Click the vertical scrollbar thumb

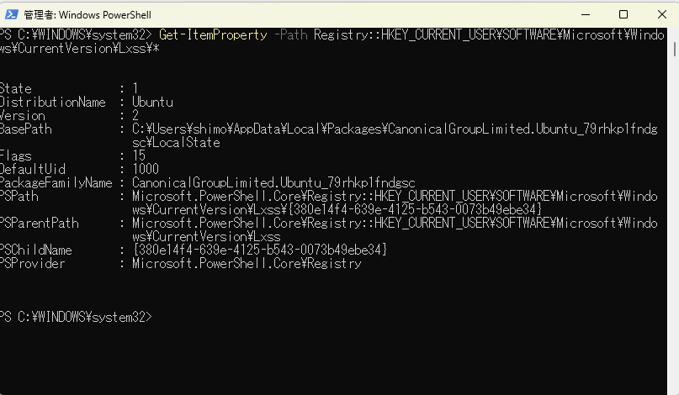[x=675, y=49]
